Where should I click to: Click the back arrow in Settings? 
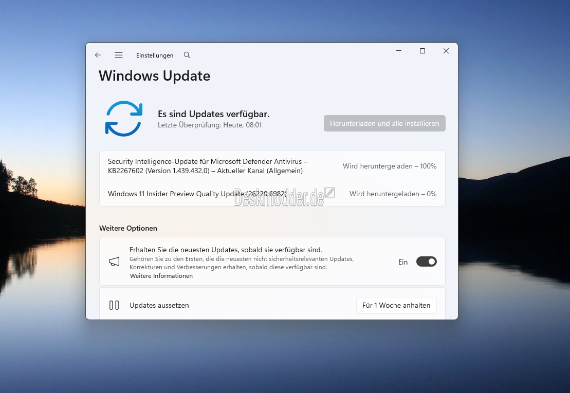click(x=98, y=55)
